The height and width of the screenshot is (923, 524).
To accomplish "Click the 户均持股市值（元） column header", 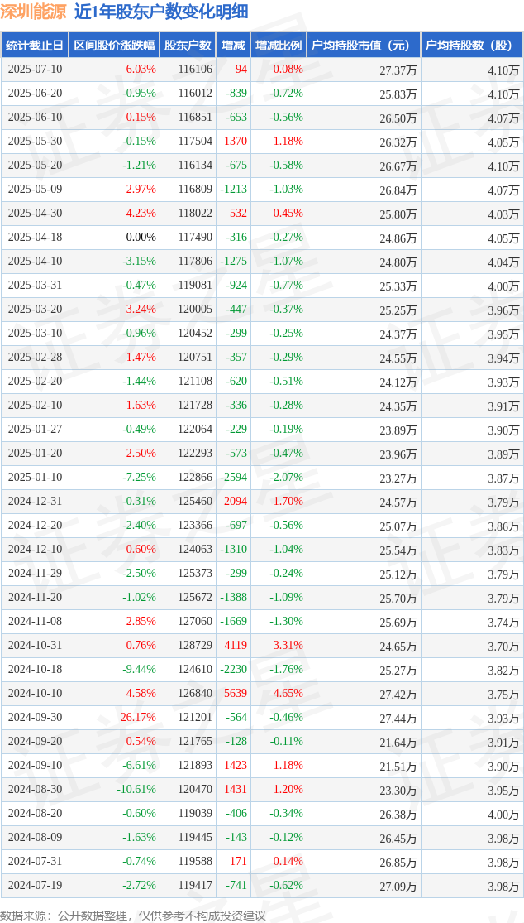I will coord(364,46).
